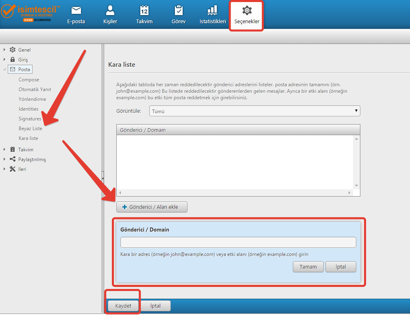Open the Görüntüle dropdown

coord(255,111)
